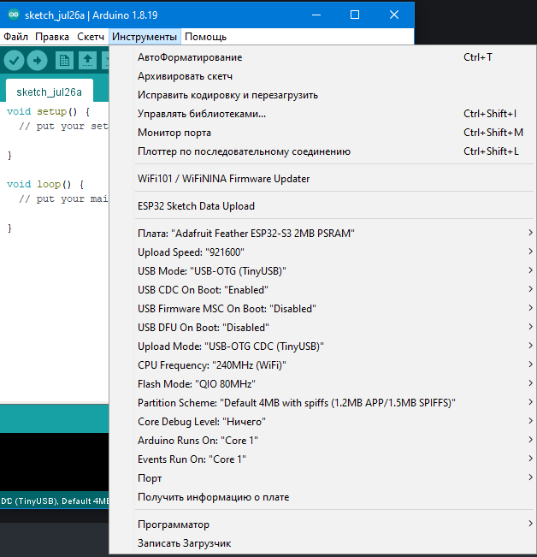
Task: Open the Помощь menu
Action: [205, 37]
